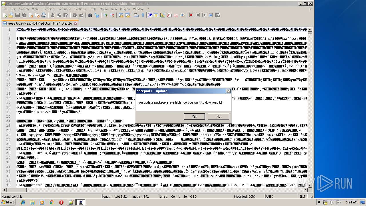Screen dimensions: 366x206
Task: Click the Paste toolbar icon
Action: point(65,15)
